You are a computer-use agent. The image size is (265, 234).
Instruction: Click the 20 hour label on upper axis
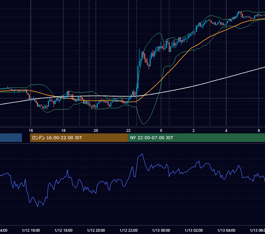pyautogui.click(x=96, y=130)
